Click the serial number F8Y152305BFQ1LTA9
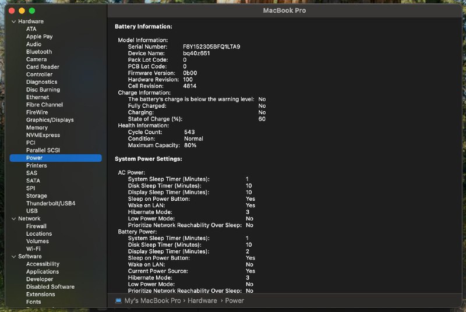The height and width of the screenshot is (312, 466). click(211, 47)
